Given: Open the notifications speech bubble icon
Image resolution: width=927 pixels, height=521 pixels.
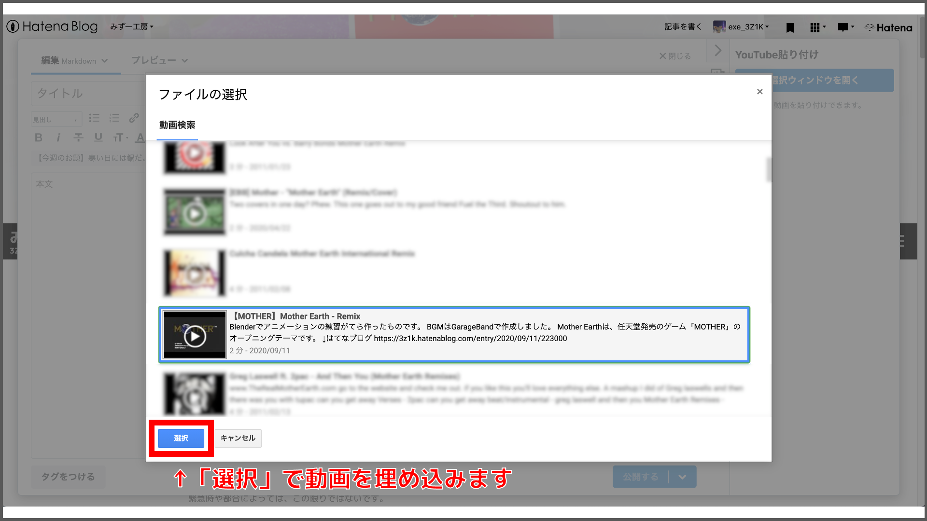Looking at the screenshot, I should (846, 27).
